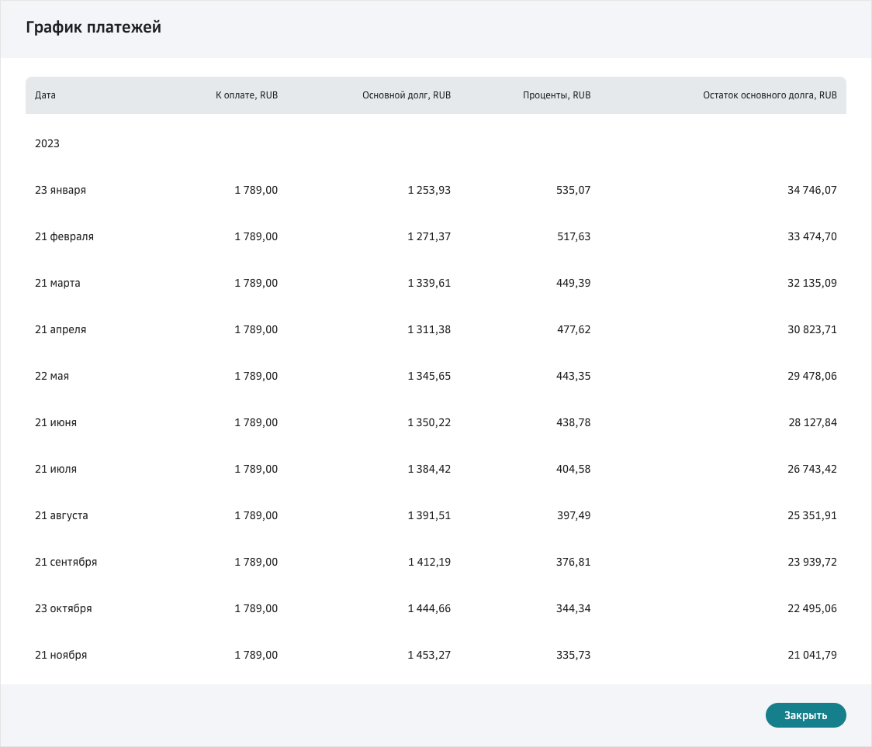Select the 22 мая date cell
872x747 pixels.
coord(52,376)
